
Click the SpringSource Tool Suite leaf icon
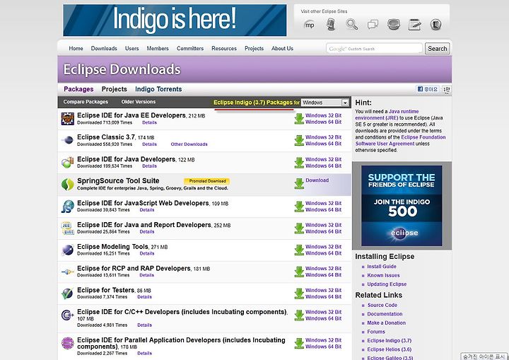pyautogui.click(x=68, y=184)
